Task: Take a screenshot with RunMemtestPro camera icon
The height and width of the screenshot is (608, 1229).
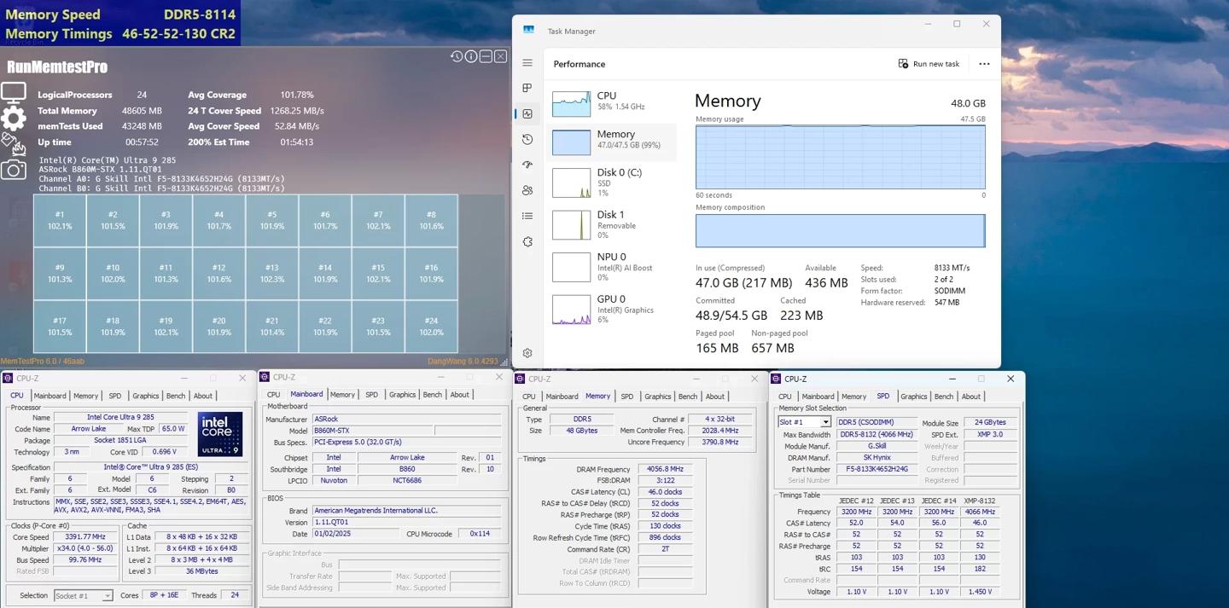Action: 14,170
